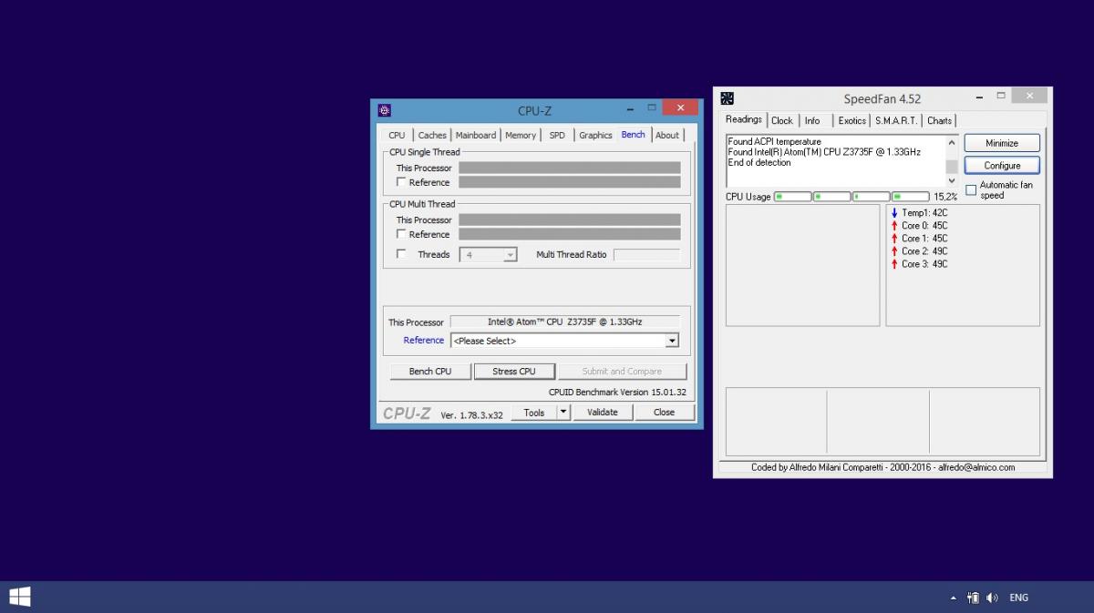This screenshot has height=613, width=1094.
Task: Open SpeedFan Info tab
Action: 812,120
